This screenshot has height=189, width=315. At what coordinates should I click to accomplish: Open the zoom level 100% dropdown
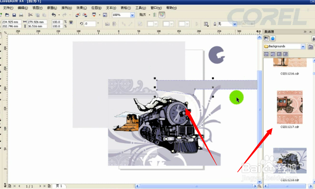click(x=132, y=15)
